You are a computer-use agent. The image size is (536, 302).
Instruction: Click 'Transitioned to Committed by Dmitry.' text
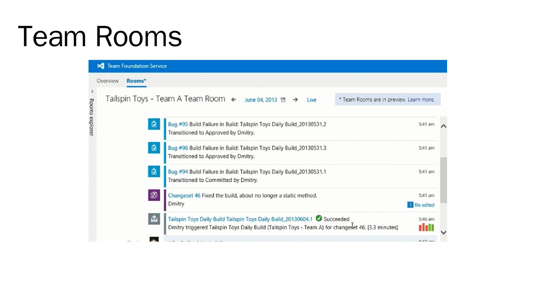[x=213, y=180]
